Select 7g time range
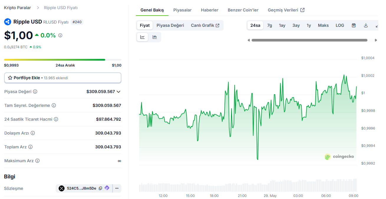386x199 pixels. pos(270,25)
